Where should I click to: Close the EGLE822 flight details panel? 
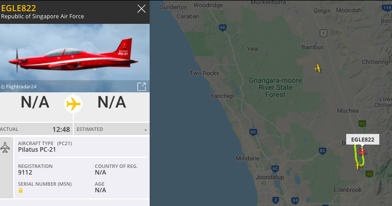pyautogui.click(x=141, y=9)
